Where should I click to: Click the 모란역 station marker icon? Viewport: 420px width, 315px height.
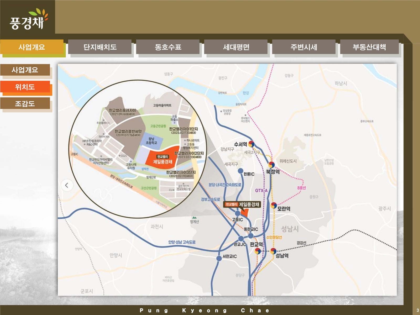(x=274, y=205)
